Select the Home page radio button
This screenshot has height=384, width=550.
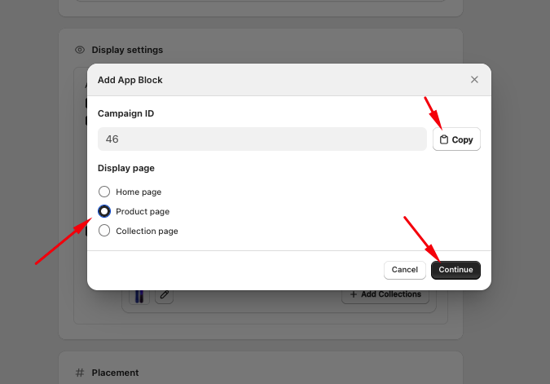[x=104, y=192]
